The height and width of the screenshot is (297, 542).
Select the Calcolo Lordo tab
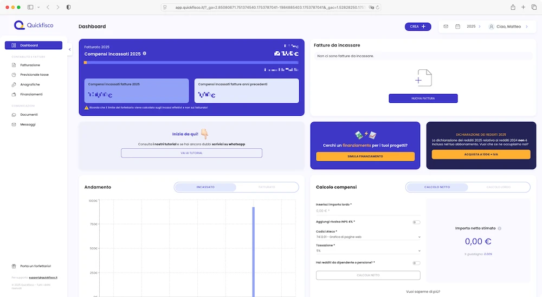point(498,187)
